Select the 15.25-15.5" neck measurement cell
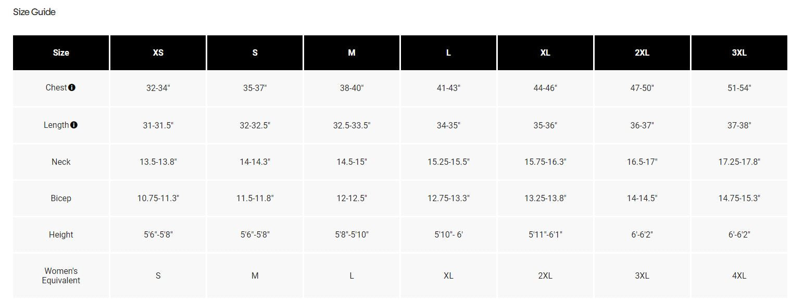This screenshot has width=804, height=302. [x=449, y=162]
